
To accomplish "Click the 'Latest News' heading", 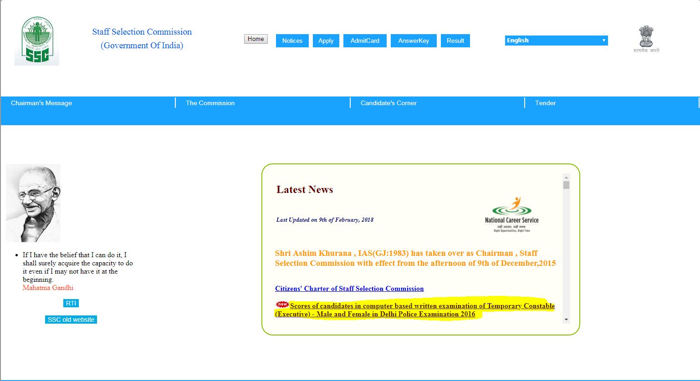I will (x=305, y=189).
